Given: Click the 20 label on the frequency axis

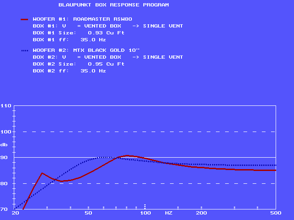Looking at the screenshot, I should (15, 213).
